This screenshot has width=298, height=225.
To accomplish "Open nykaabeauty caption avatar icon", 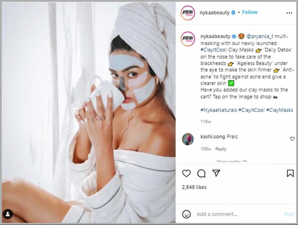I will tap(188, 39).
